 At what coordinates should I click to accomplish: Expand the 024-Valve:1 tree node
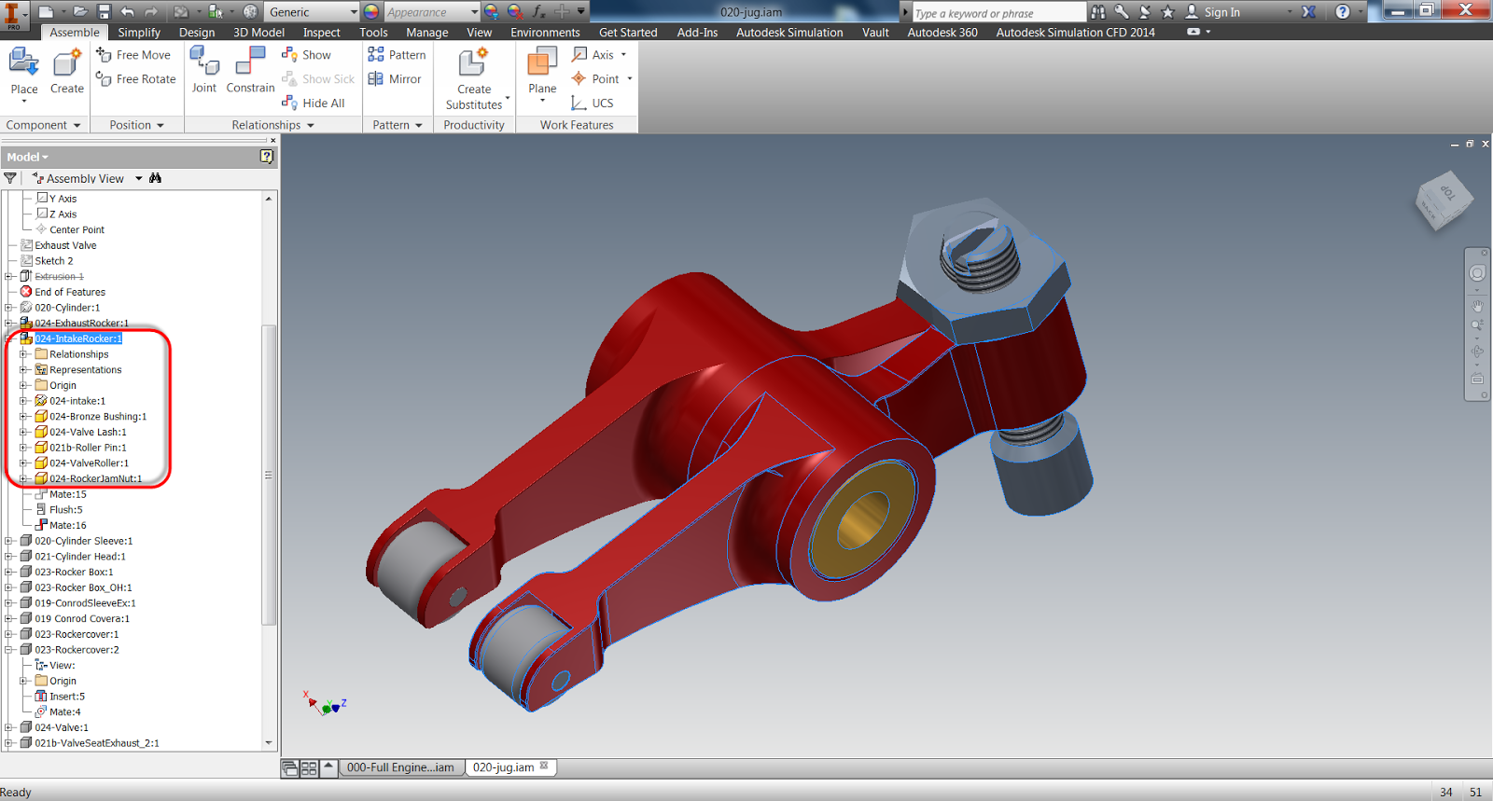pyautogui.click(x=9, y=727)
